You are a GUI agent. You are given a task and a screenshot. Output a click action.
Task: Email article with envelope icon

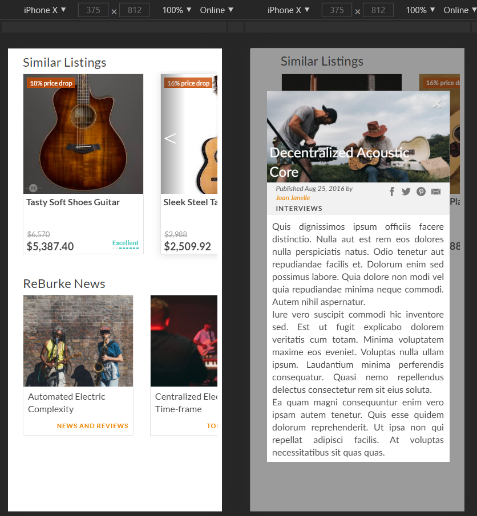pos(436,192)
